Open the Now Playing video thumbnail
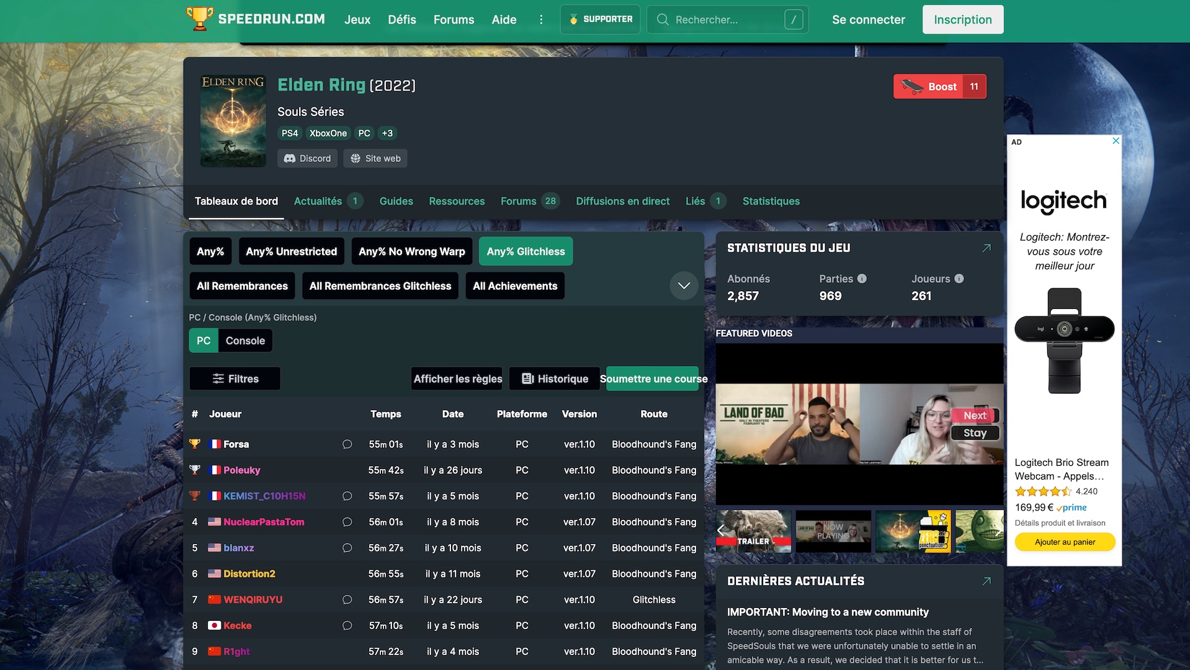Screen dimensions: 1190x670 click(833, 531)
